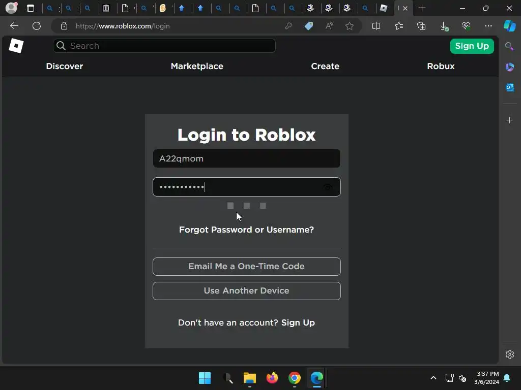Open Copilot from Edge toolbar

tap(510, 26)
